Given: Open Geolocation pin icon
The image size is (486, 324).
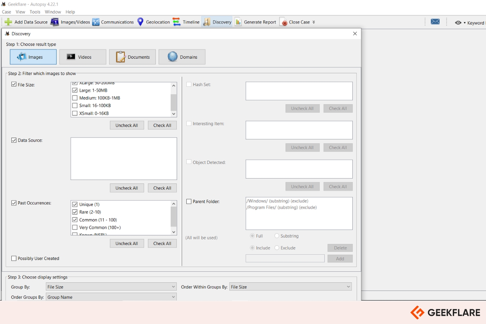Looking at the screenshot, I should 140,22.
